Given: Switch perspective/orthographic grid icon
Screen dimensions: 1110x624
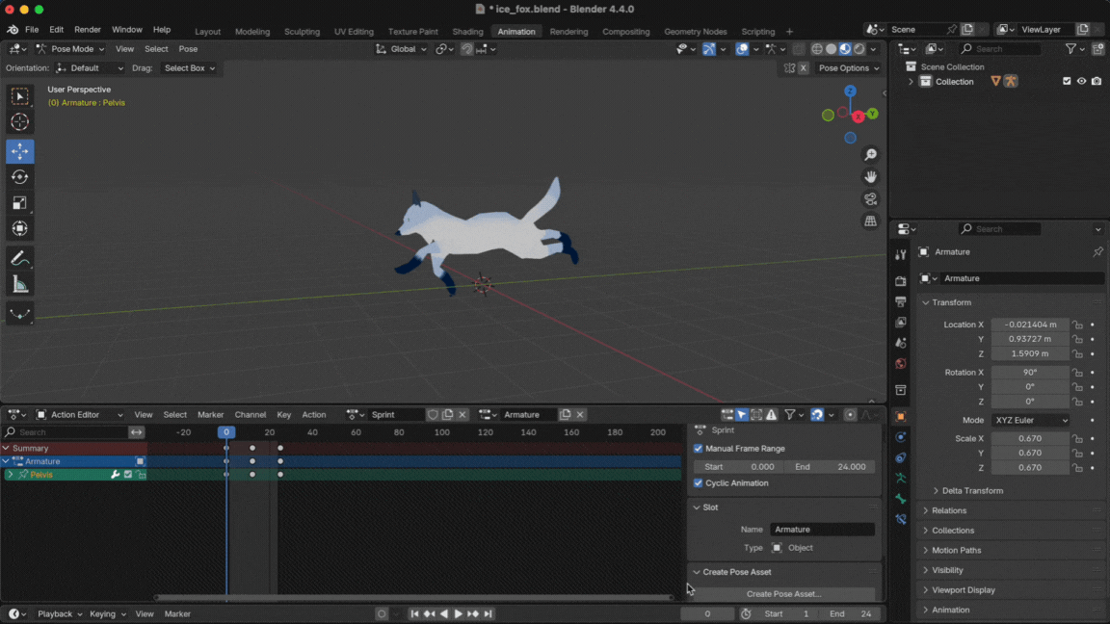Looking at the screenshot, I should (x=871, y=221).
